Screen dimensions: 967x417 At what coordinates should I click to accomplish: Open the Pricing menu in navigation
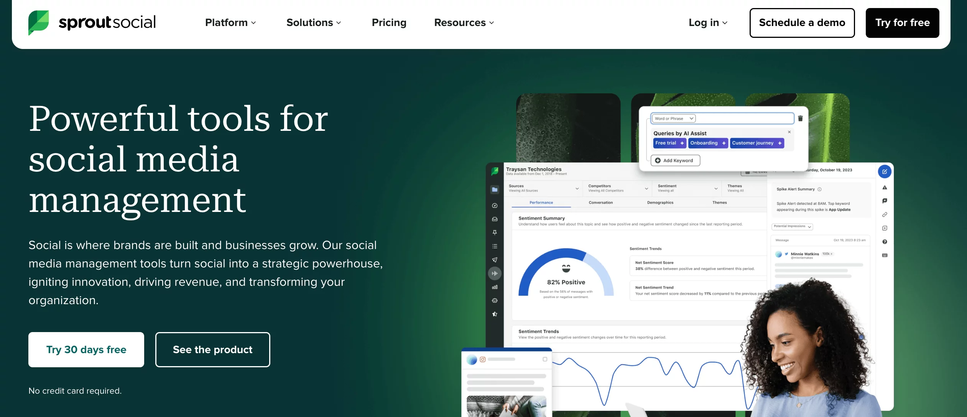(x=389, y=23)
